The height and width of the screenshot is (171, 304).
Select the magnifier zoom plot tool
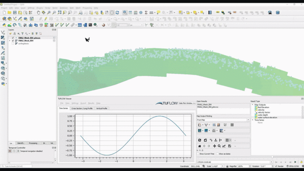(x=219, y=146)
